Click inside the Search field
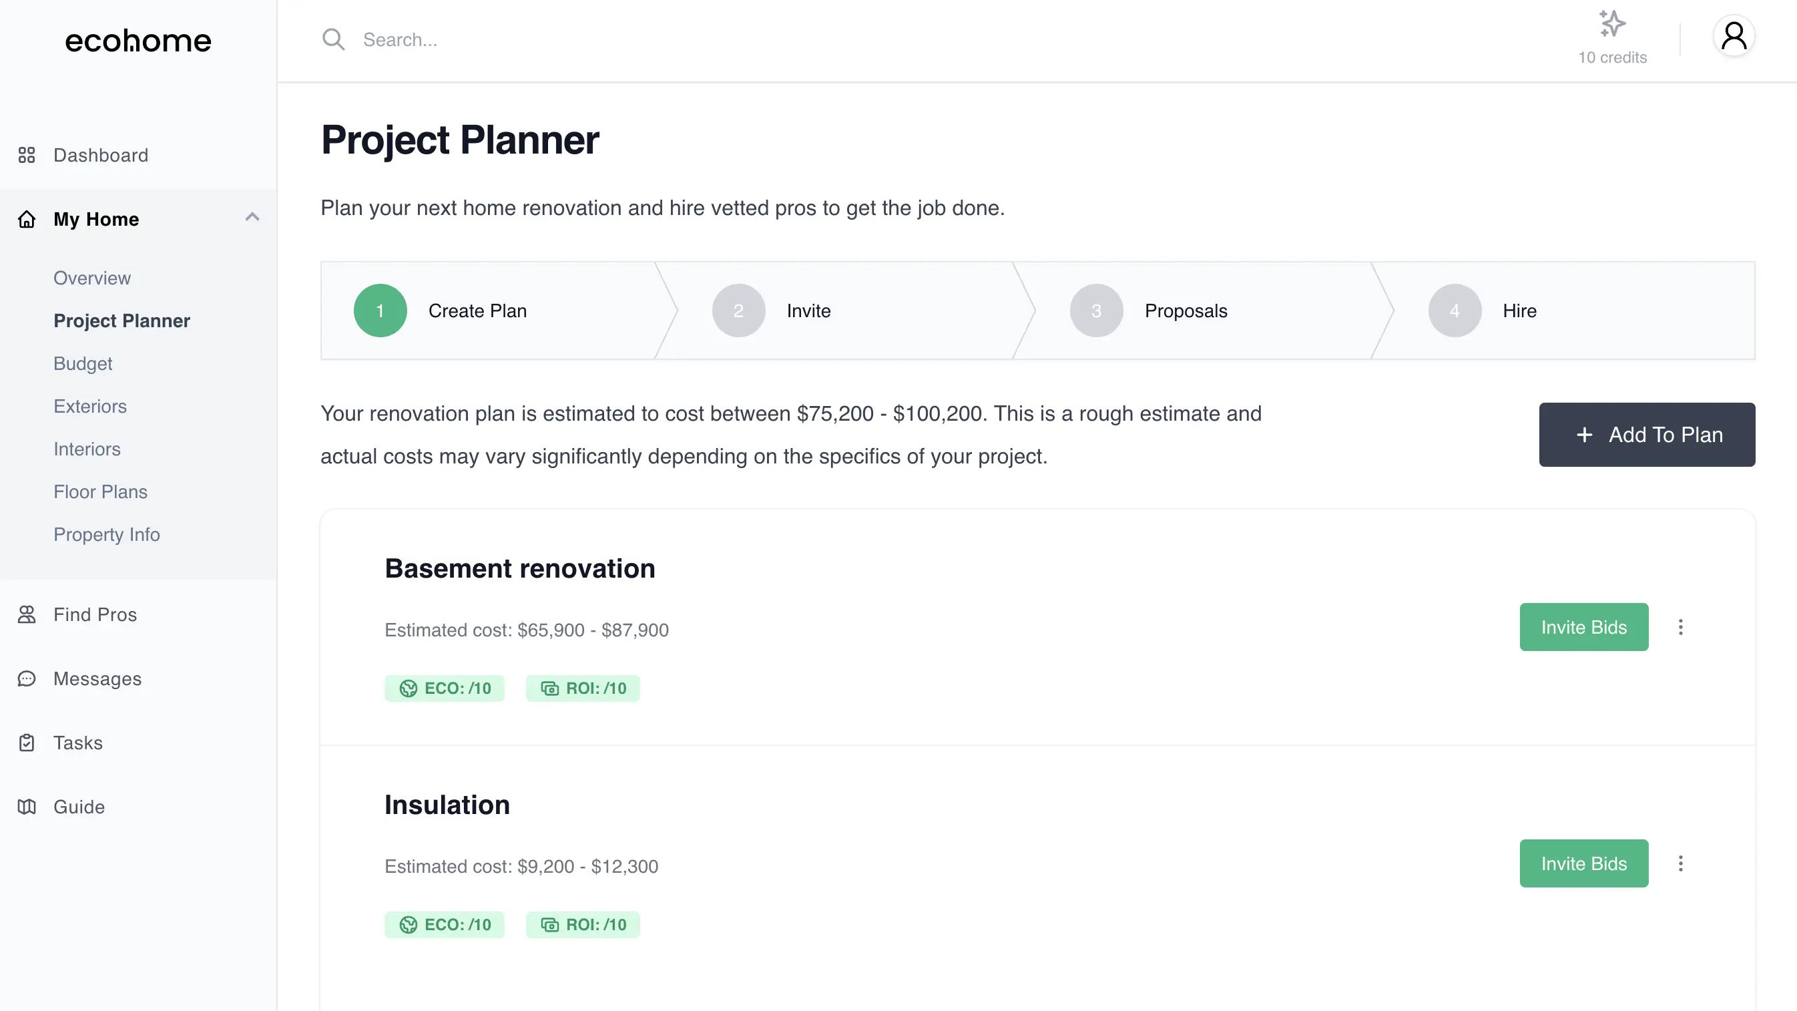The image size is (1797, 1011). click(489, 39)
